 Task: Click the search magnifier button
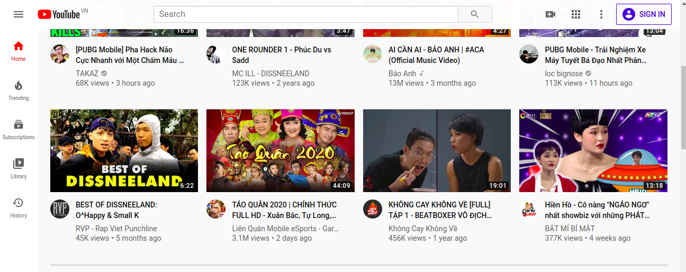tap(475, 14)
